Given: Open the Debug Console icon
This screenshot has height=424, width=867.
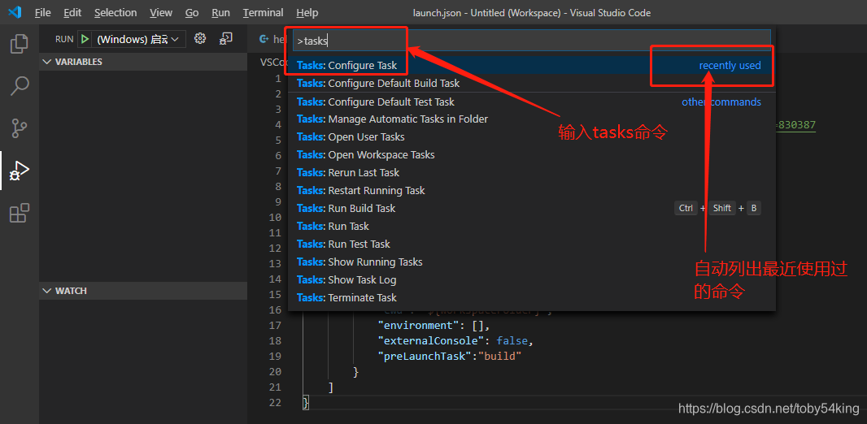Looking at the screenshot, I should tap(225, 39).
